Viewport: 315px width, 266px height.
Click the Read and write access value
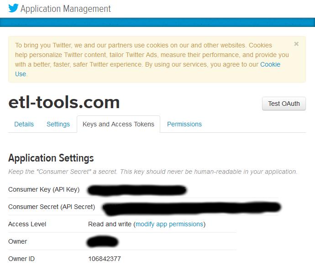tap(110, 224)
